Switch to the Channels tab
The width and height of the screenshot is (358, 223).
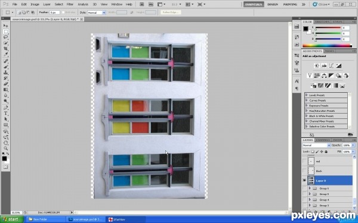tap(323, 140)
